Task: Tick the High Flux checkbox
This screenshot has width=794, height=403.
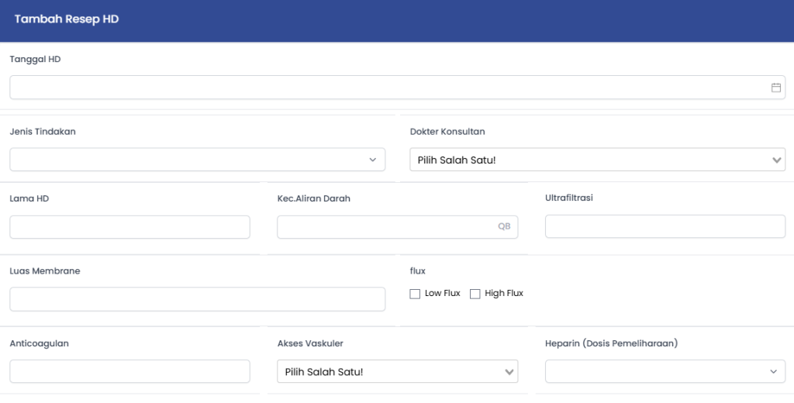Action: (x=475, y=294)
